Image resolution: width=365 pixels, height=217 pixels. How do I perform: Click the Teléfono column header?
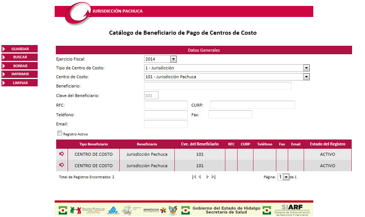(265, 144)
